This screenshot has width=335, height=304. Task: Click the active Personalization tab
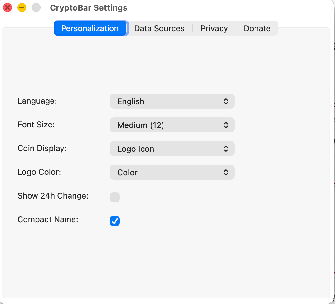[90, 28]
